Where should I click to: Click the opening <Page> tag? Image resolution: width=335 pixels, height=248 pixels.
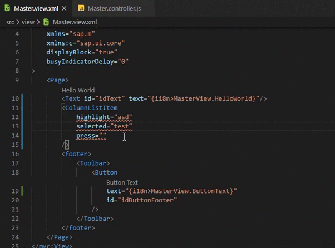coord(58,80)
